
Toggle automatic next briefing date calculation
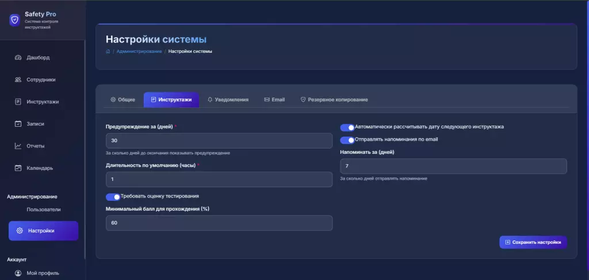[347, 127]
